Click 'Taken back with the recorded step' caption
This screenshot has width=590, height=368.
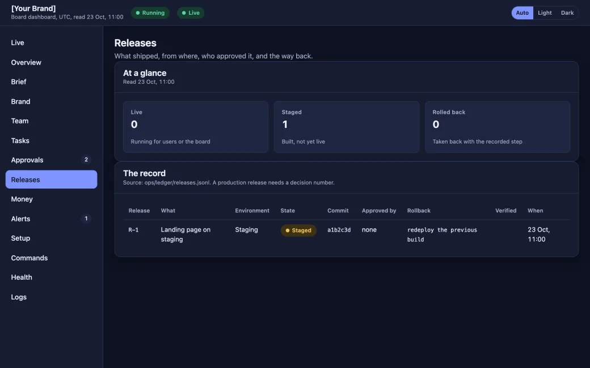pos(478,142)
